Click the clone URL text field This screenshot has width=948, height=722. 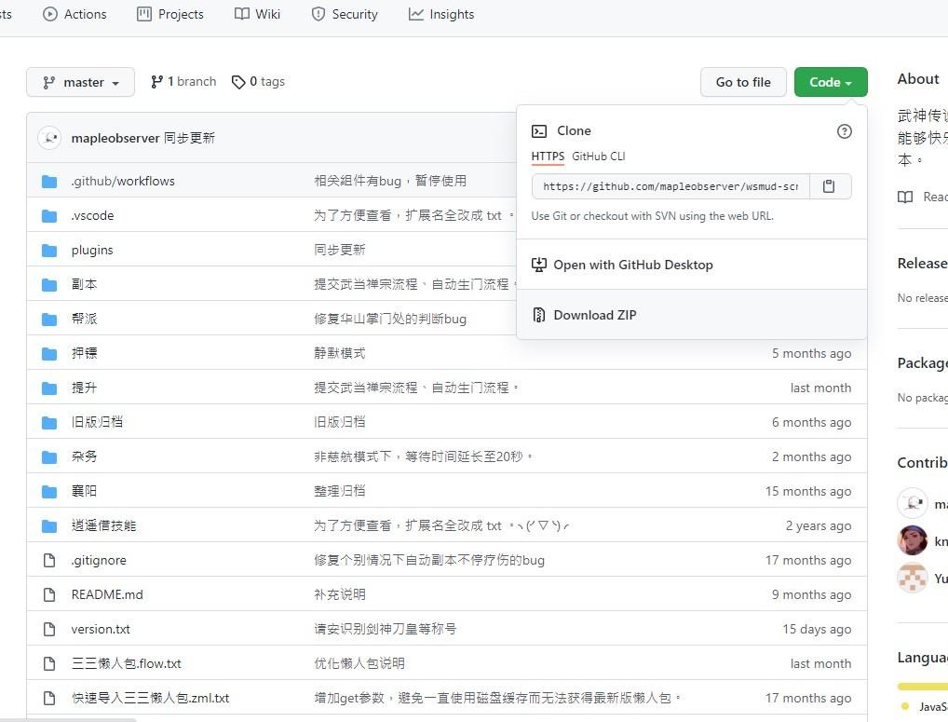pos(670,186)
